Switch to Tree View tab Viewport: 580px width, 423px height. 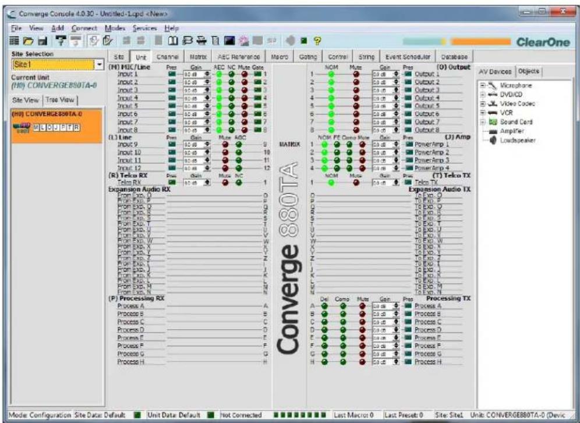click(x=60, y=100)
